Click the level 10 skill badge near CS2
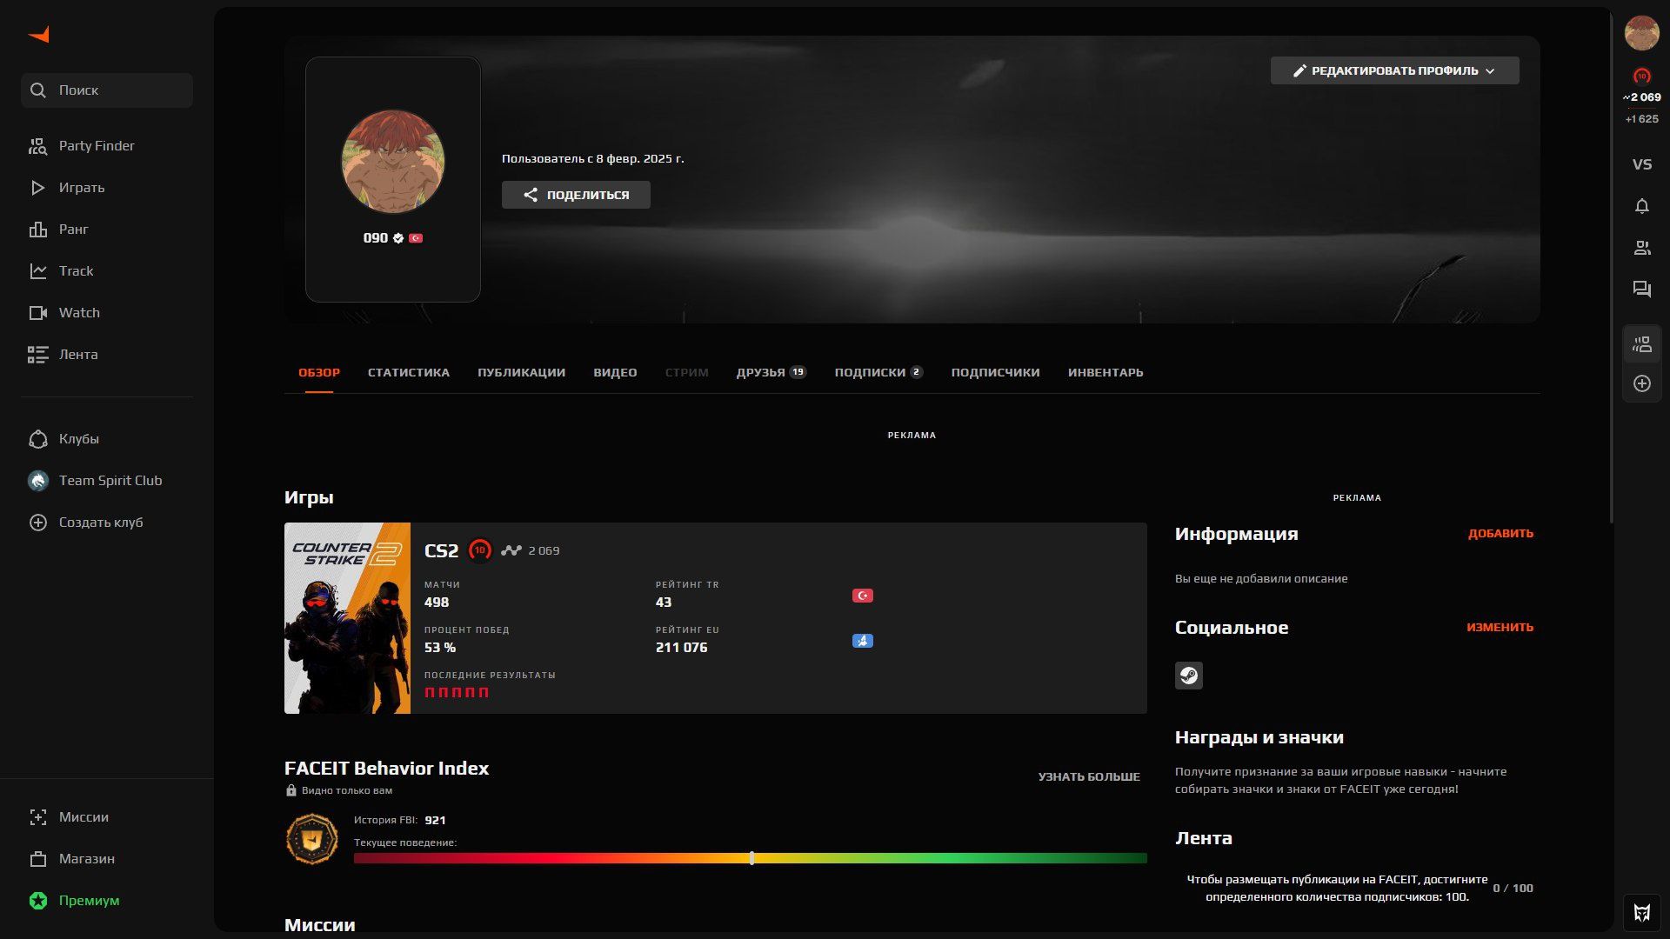The height and width of the screenshot is (939, 1670). pos(479,550)
